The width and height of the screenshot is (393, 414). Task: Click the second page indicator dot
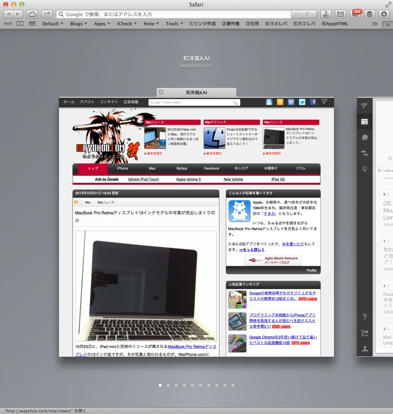click(168, 385)
